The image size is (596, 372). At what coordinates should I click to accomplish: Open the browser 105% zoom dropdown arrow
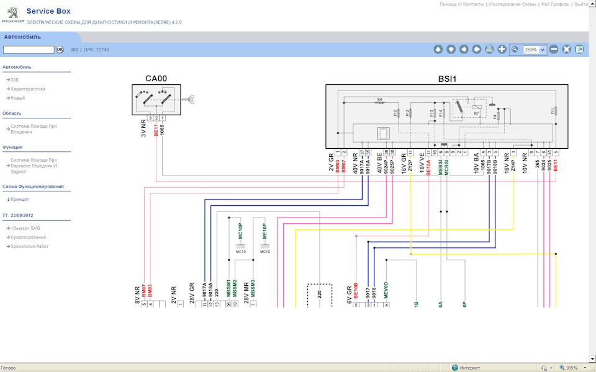584,368
